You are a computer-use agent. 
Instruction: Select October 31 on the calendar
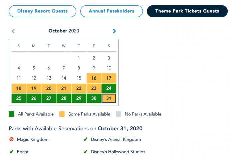(109, 98)
